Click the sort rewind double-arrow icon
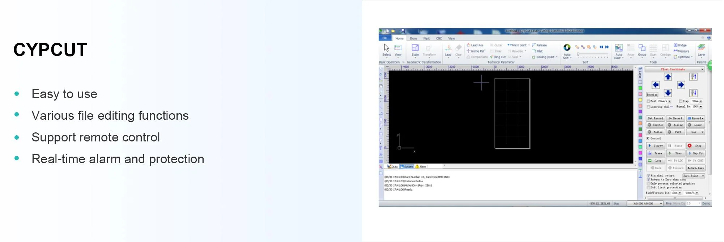Image resolution: width=724 pixels, height=242 pixels. [601, 47]
